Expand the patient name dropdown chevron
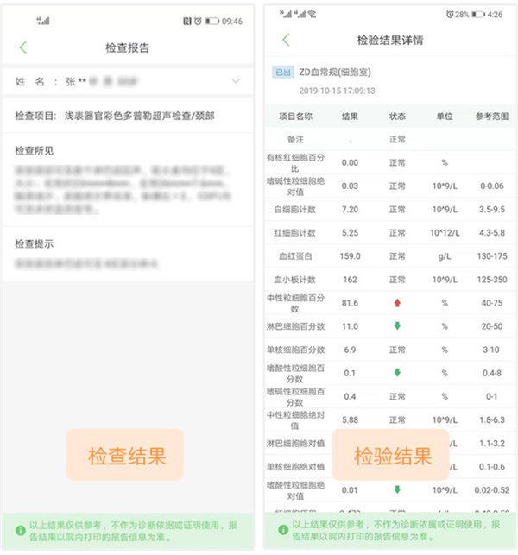Screen dimensions: 518x555 (x=236, y=81)
